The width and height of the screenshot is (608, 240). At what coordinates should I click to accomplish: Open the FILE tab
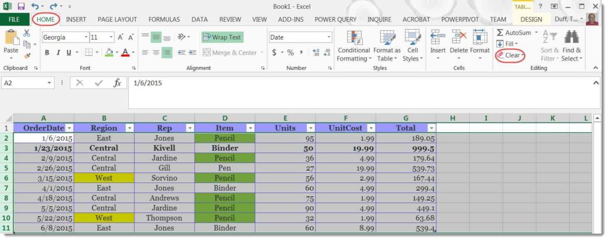(x=14, y=20)
